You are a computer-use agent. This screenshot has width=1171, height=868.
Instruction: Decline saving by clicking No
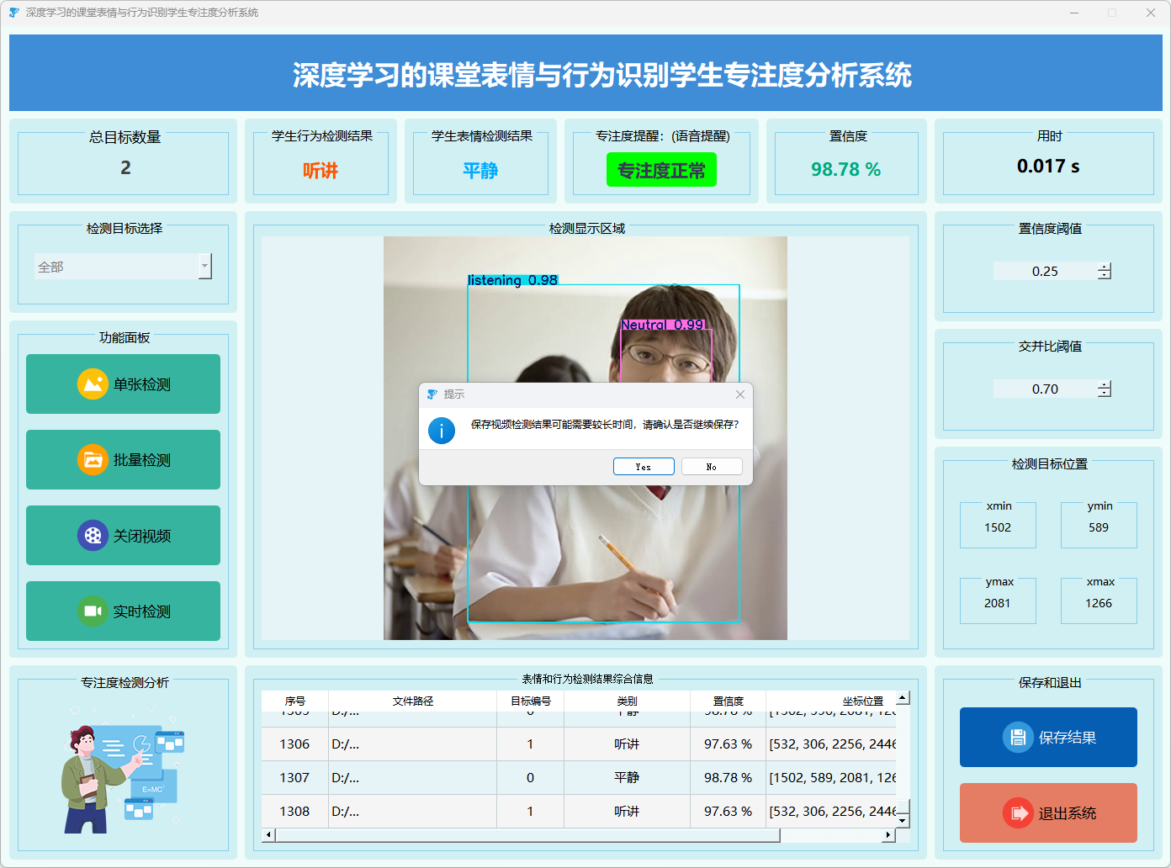[x=712, y=467]
